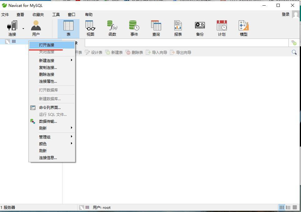Open the 窗口 menu

72,15
